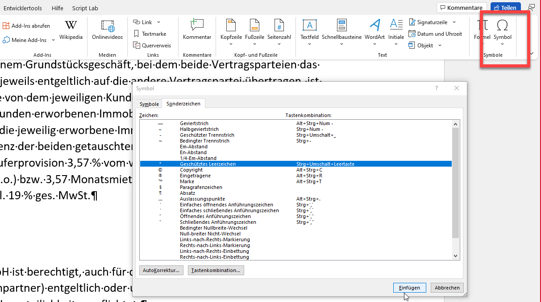Viewport: 541px width, 302px height.
Task: Insert Onlinevideos from the Medien group
Action: tap(107, 30)
